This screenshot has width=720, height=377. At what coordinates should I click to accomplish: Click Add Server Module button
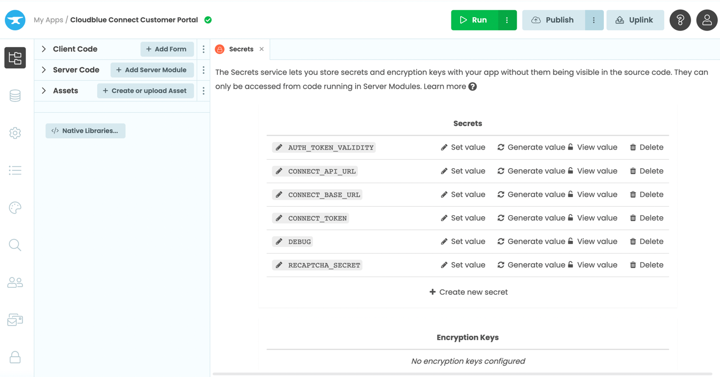(x=152, y=70)
